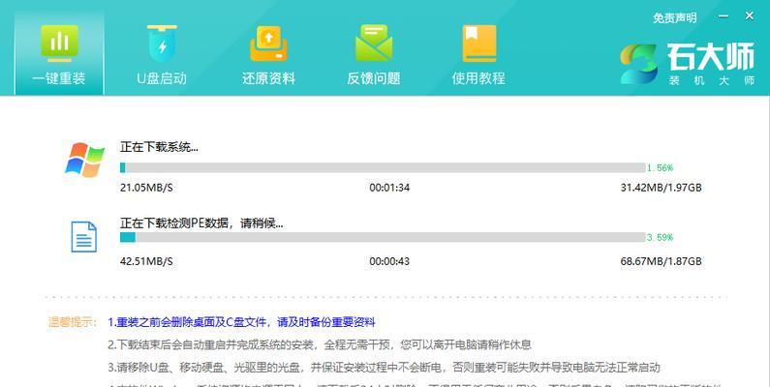Click the Windows flag download icon
Viewport: 770px width, 387px height.
click(85, 160)
